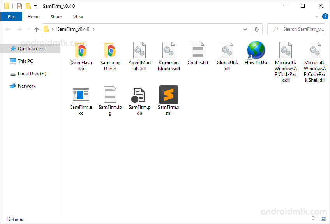Open the recent locations dropdown
Viewport: 330px width, 224px height.
coord(28,29)
